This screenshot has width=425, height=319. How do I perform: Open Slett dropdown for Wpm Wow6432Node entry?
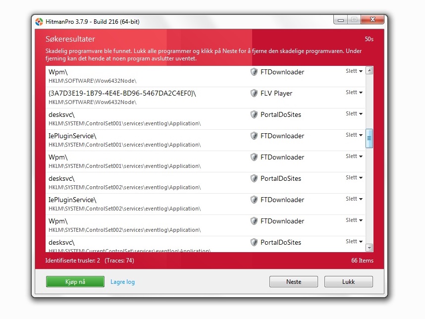tap(354, 71)
